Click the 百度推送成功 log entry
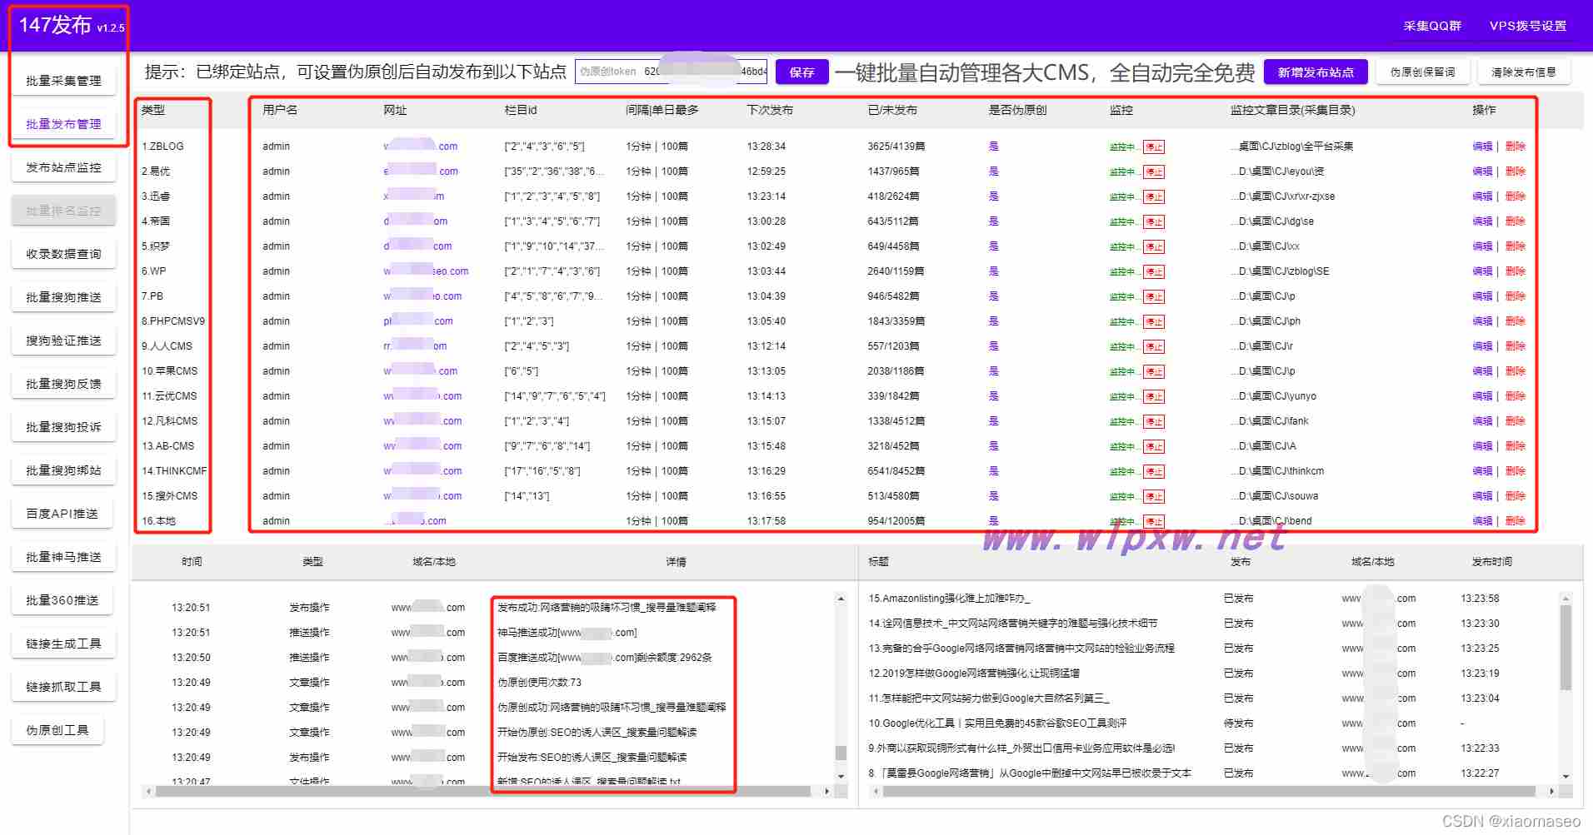 click(x=605, y=658)
